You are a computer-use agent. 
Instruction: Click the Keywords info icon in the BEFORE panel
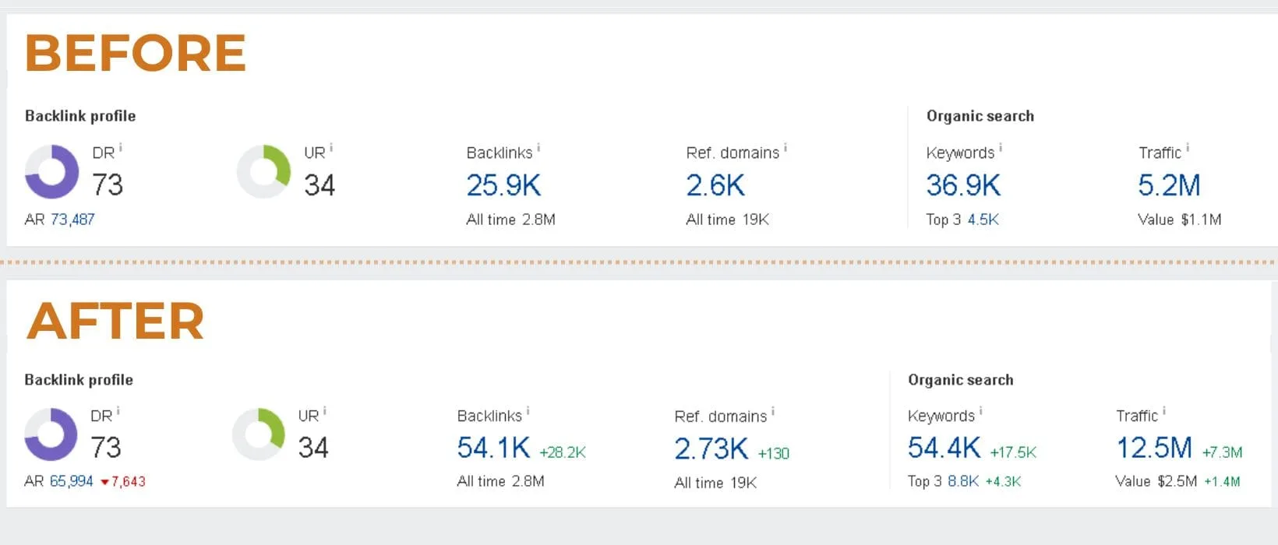click(1001, 147)
